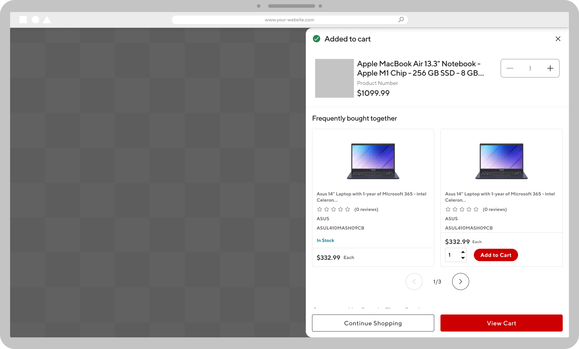Click the MacBook Air product thumbnail

point(334,78)
